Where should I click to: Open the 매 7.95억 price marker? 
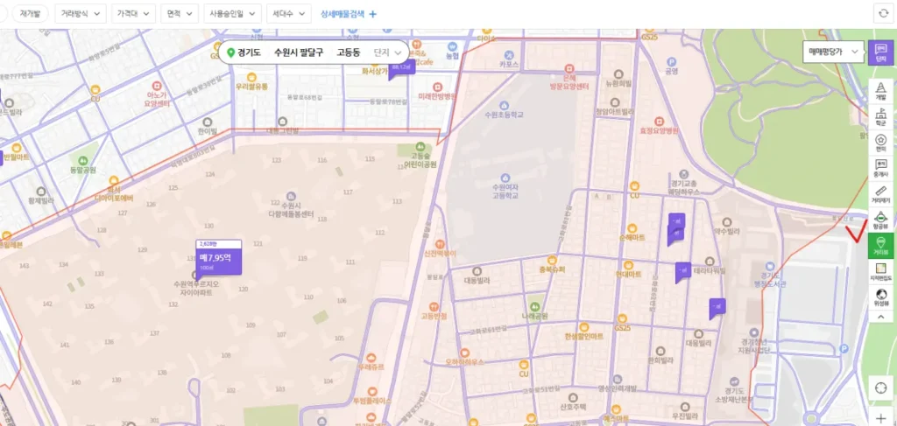(x=218, y=262)
